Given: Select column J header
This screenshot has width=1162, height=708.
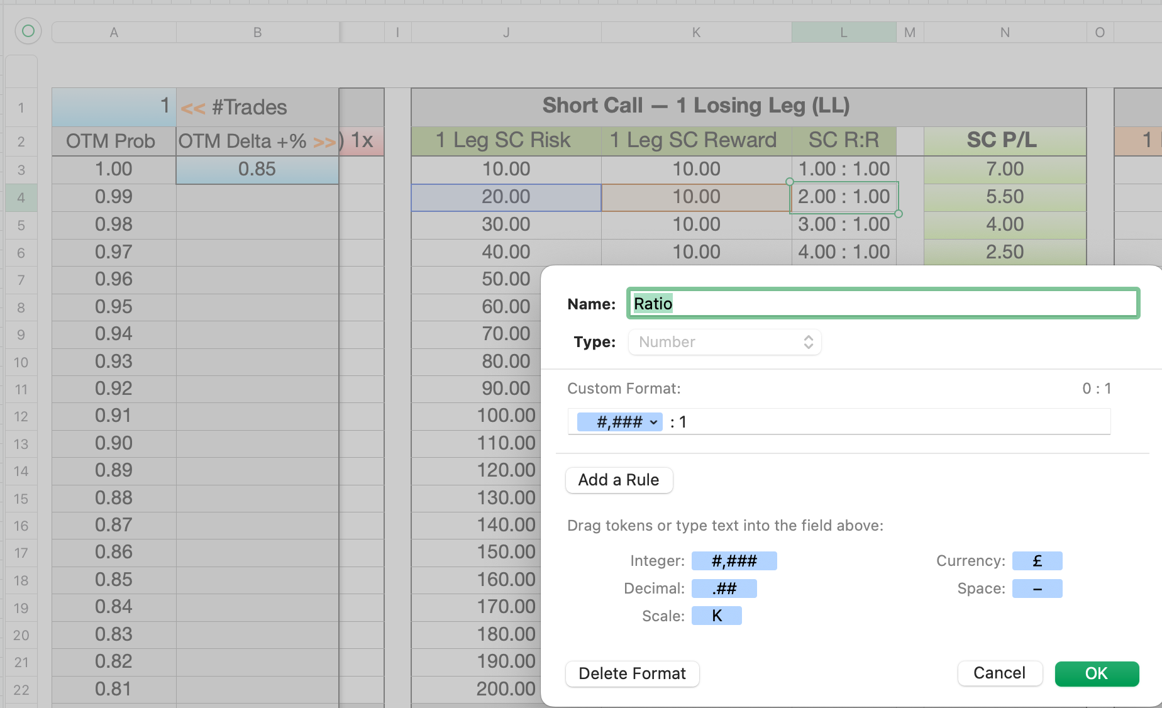Looking at the screenshot, I should pos(506,33).
